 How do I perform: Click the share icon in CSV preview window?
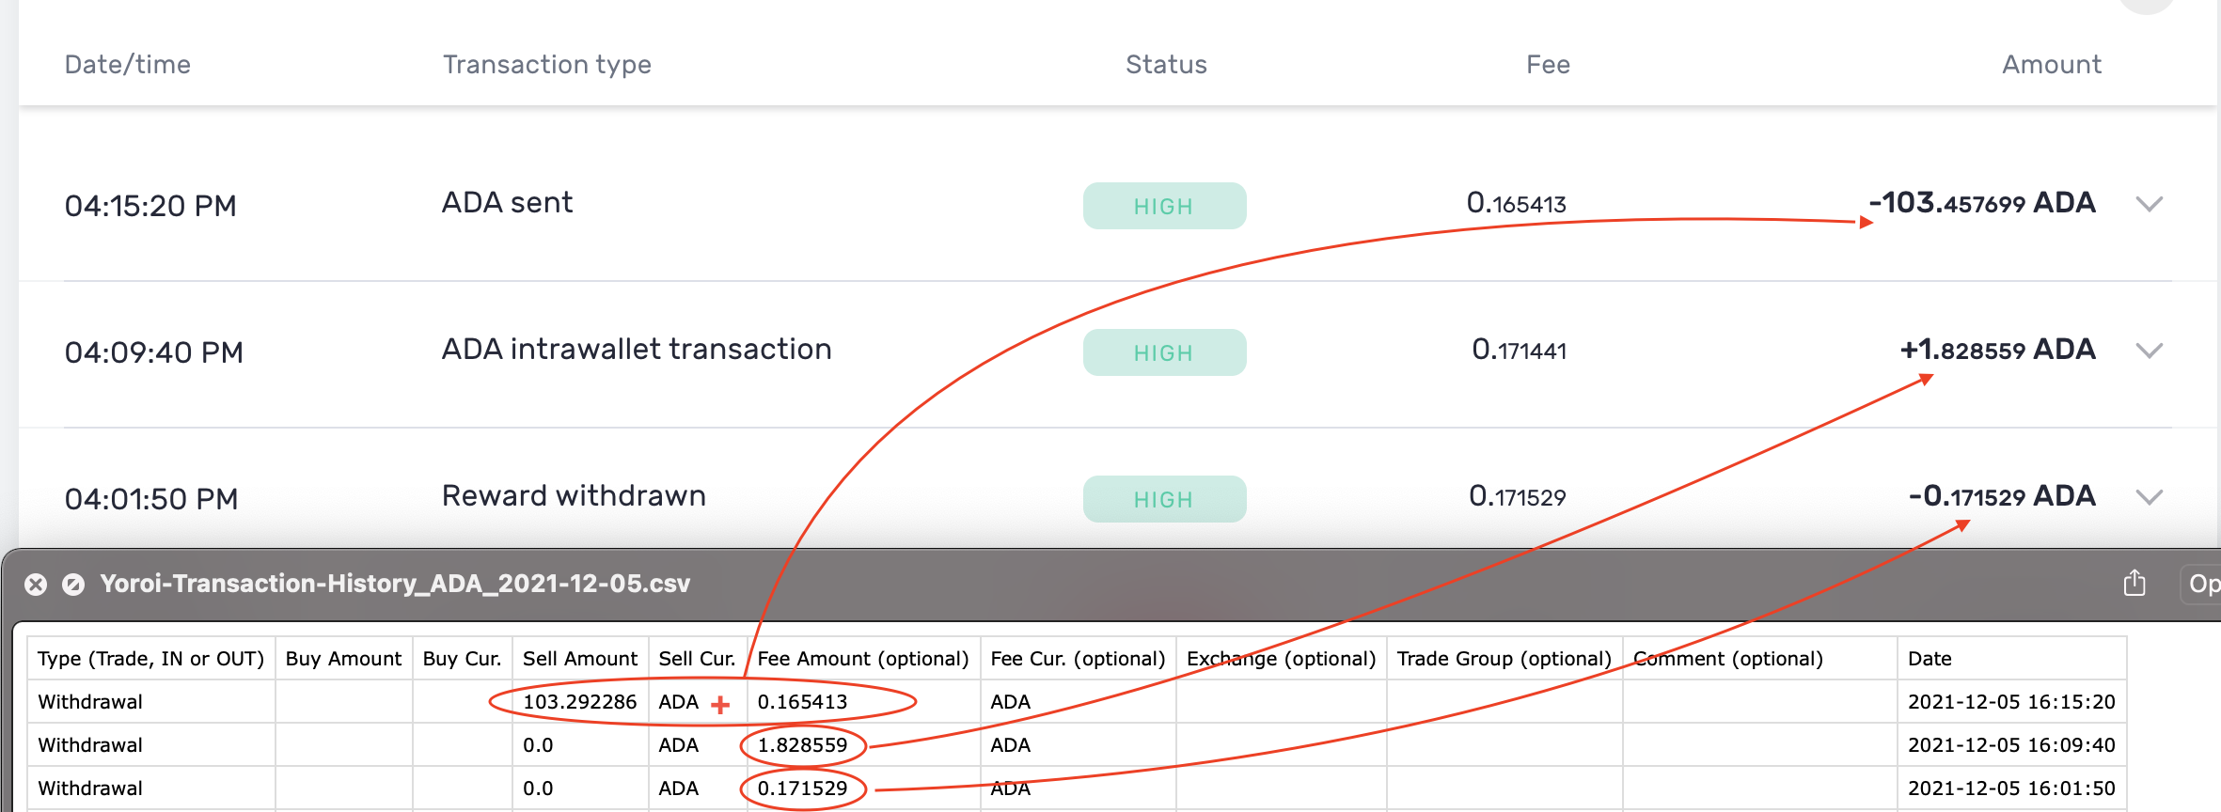pyautogui.click(x=2134, y=584)
